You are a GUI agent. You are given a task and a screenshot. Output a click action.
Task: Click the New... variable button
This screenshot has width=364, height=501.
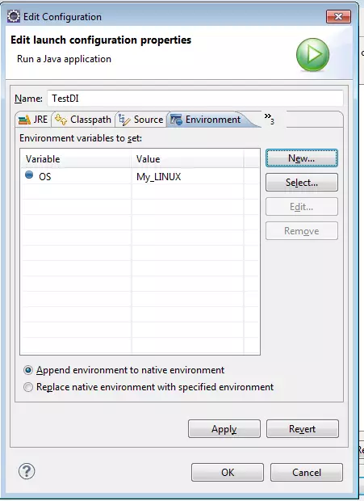click(302, 158)
